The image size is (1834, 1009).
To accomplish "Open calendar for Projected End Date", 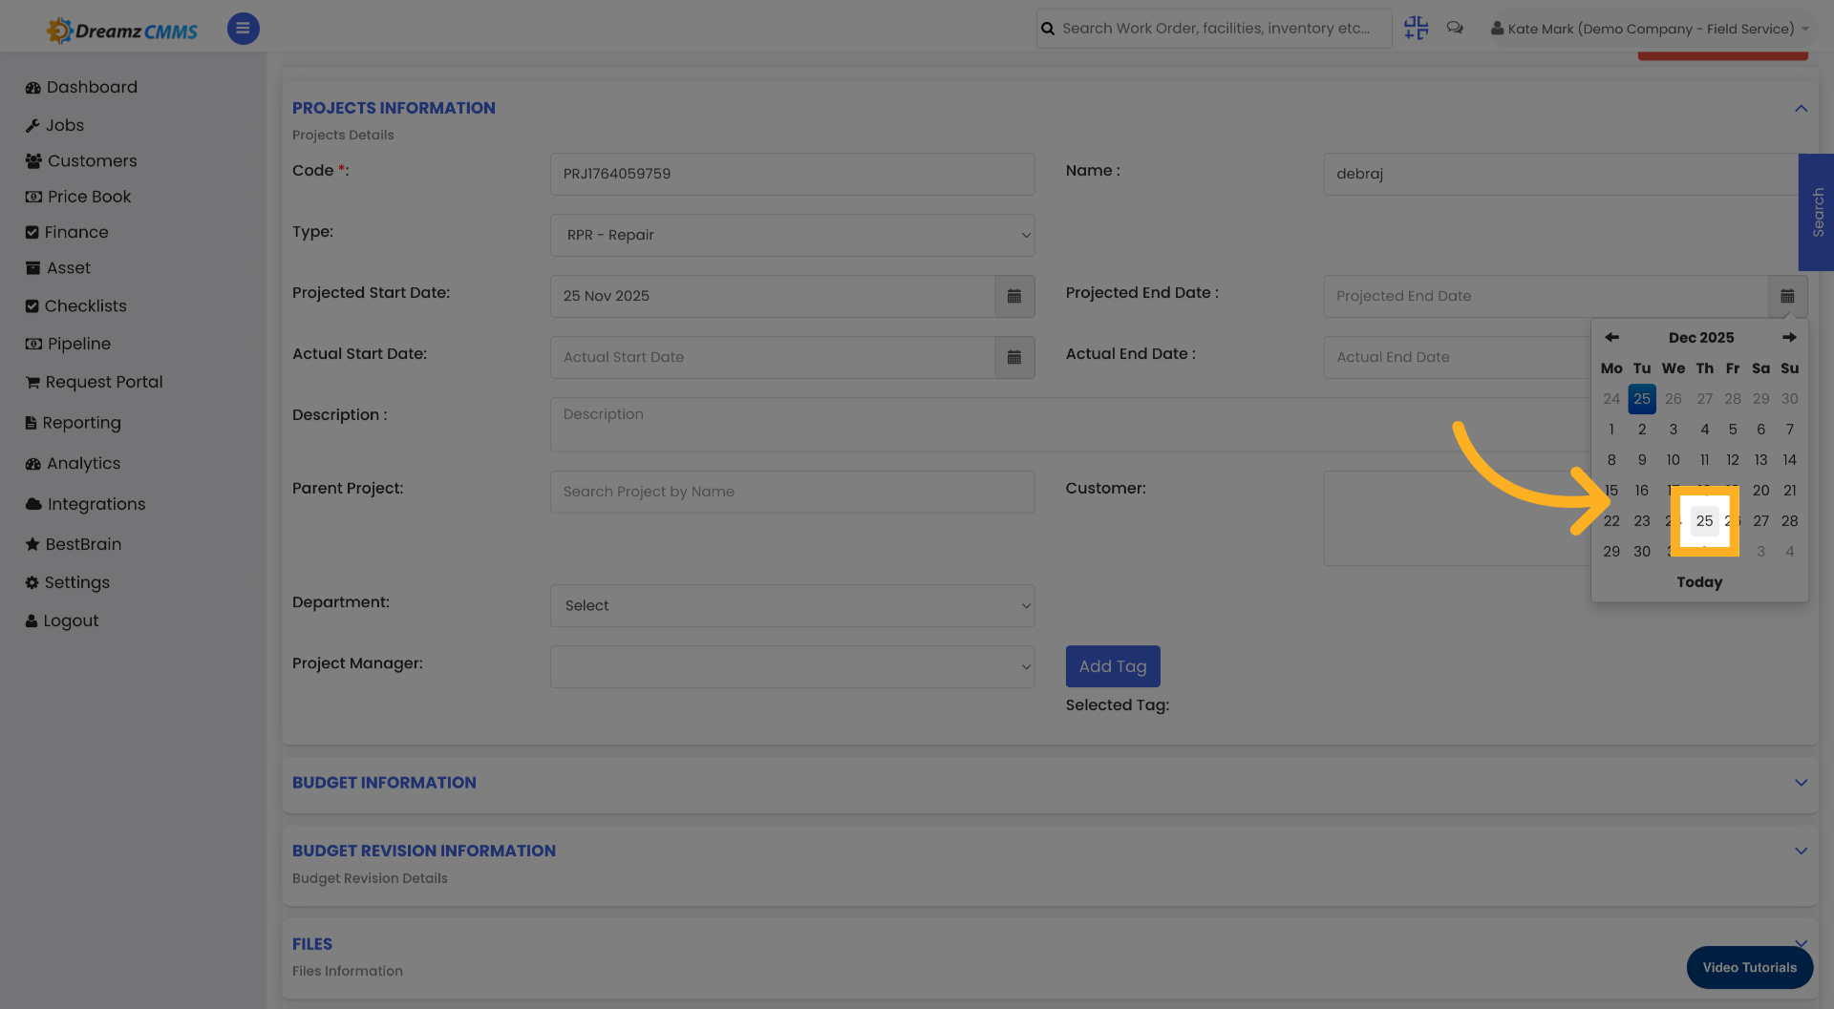I will (1787, 296).
